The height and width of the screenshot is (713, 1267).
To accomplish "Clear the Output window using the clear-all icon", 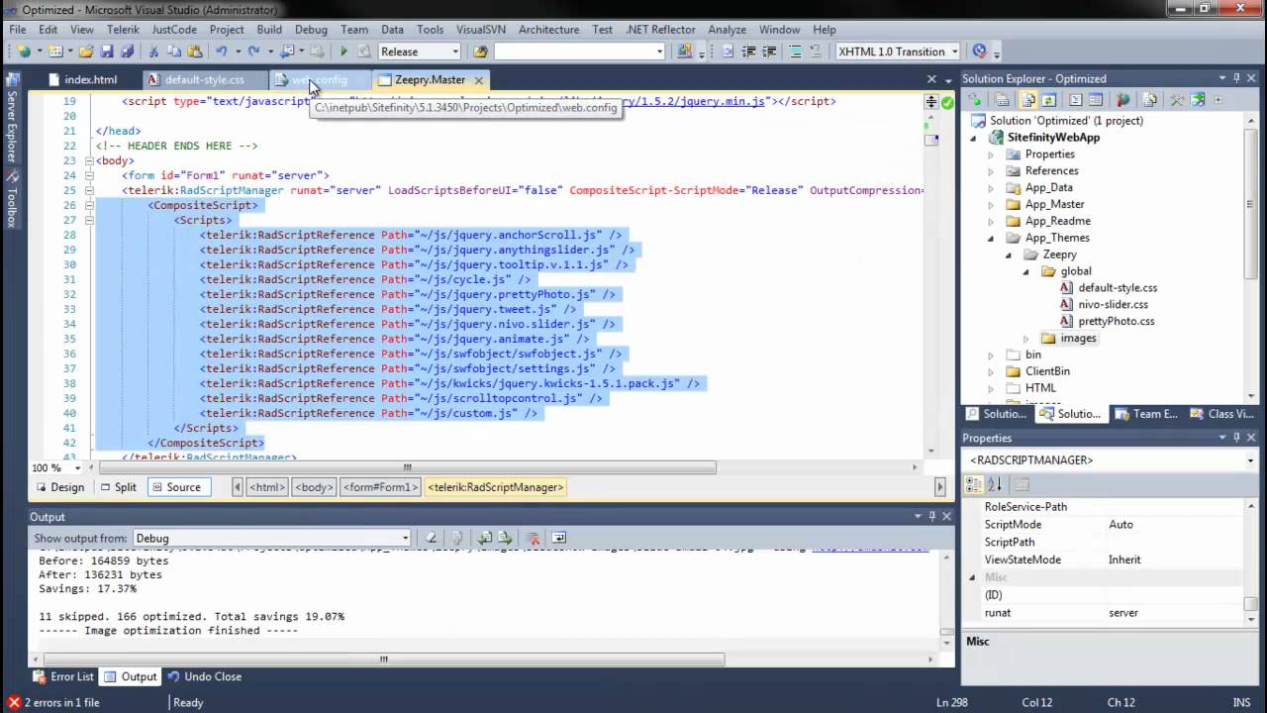I will (534, 538).
